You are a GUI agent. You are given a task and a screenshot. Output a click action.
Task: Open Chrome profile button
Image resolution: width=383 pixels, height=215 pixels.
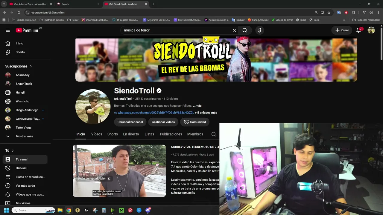[371, 13]
